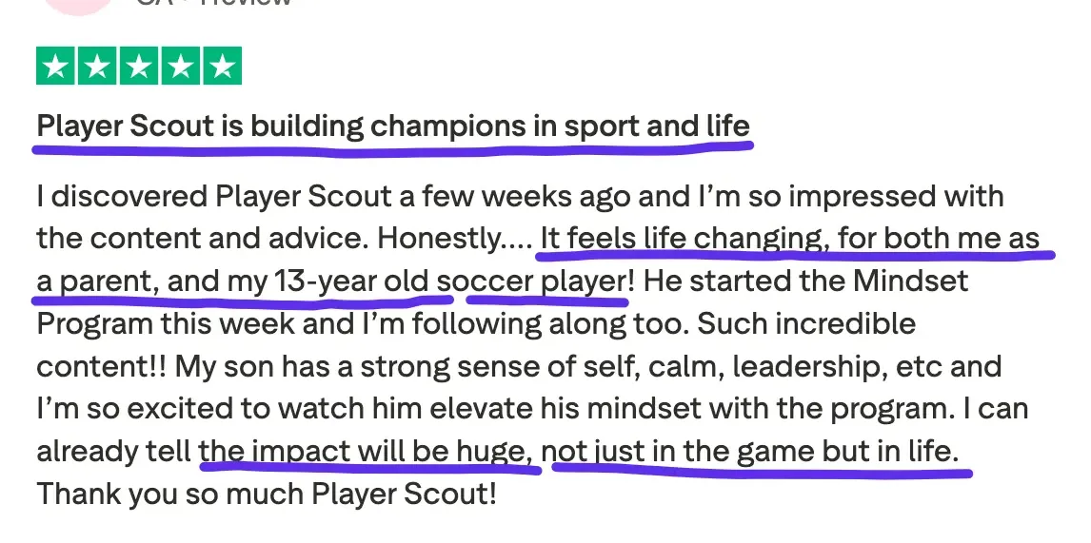The height and width of the screenshot is (543, 1091).
Task: Click the second green rating star
Action: [97, 66]
